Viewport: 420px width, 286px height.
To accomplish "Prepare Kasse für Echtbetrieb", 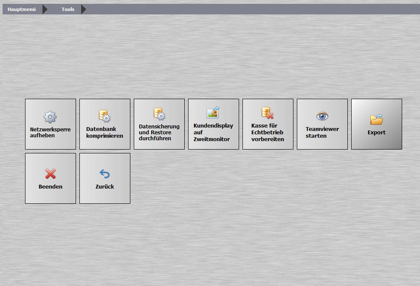I will (x=268, y=124).
